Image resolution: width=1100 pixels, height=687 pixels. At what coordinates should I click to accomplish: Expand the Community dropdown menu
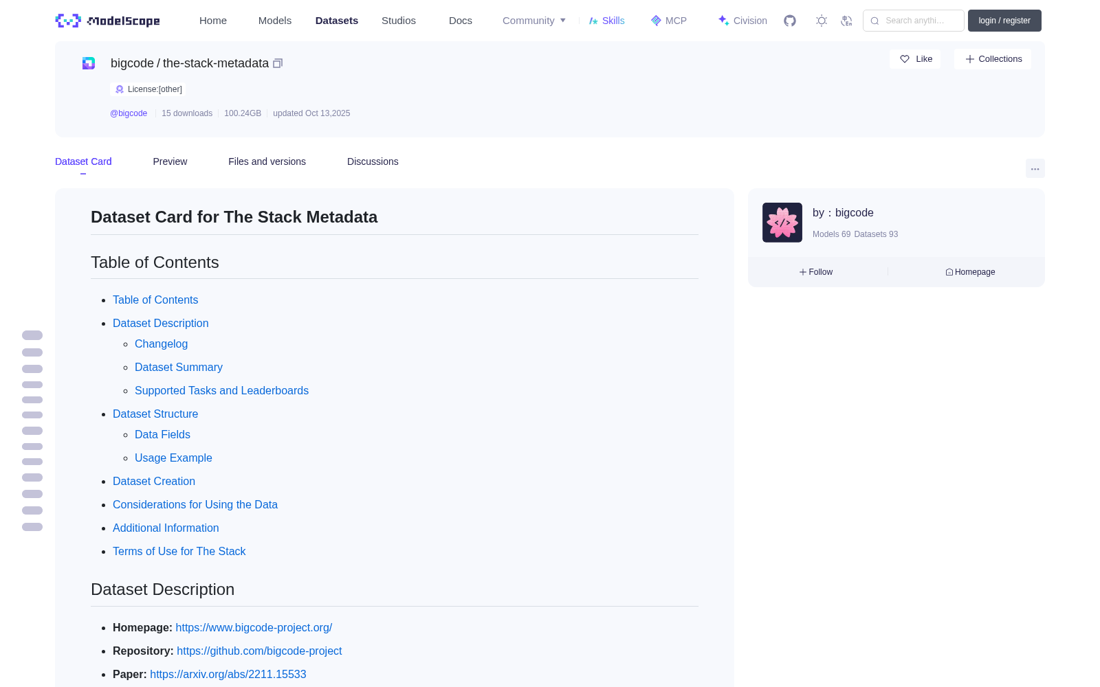[x=534, y=21]
